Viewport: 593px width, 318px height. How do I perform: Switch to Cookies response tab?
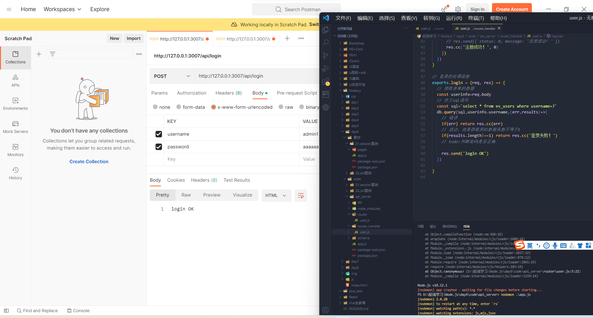176,180
